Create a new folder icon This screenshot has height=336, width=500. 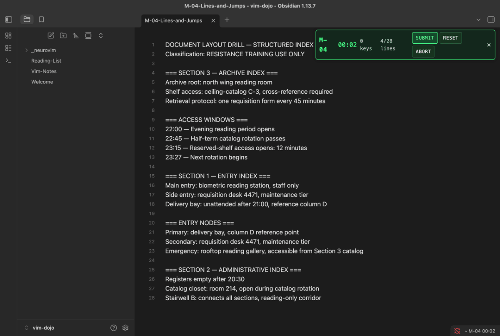point(63,36)
